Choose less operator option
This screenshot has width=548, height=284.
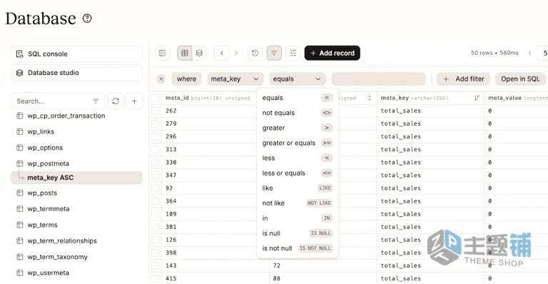coord(298,158)
